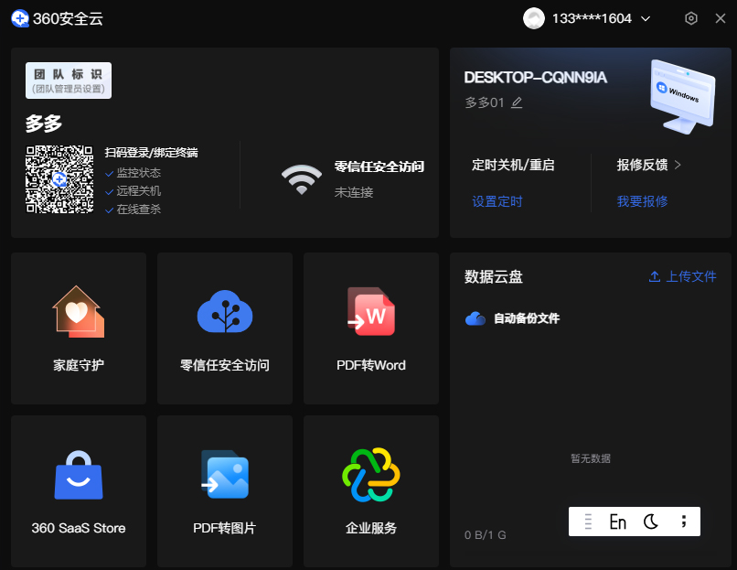737x570 pixels.
Task: Click the 0 B/1 G storage usage text
Action: point(485,534)
